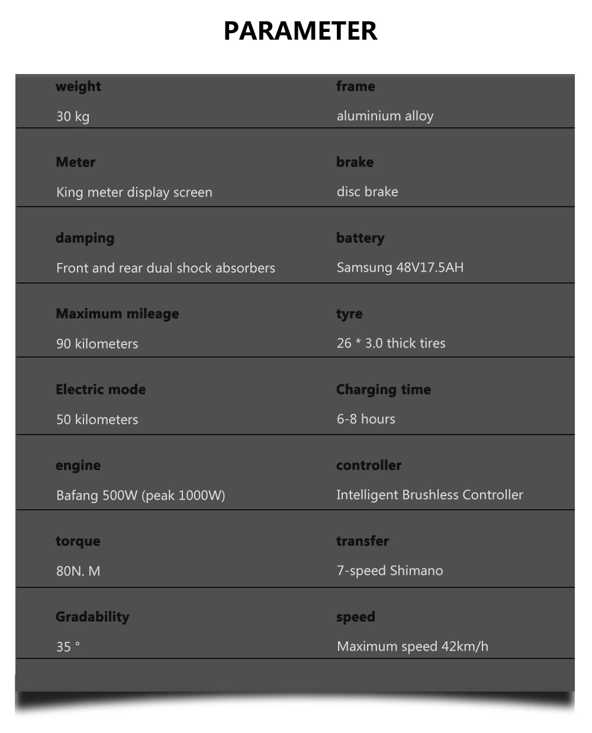Click the disc brake value
This screenshot has height=733, width=592.
tap(367, 192)
